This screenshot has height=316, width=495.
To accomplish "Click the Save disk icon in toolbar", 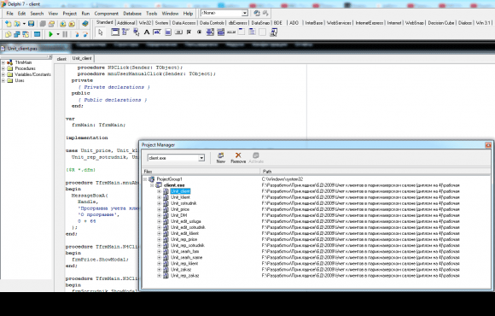I will pos(31,24).
